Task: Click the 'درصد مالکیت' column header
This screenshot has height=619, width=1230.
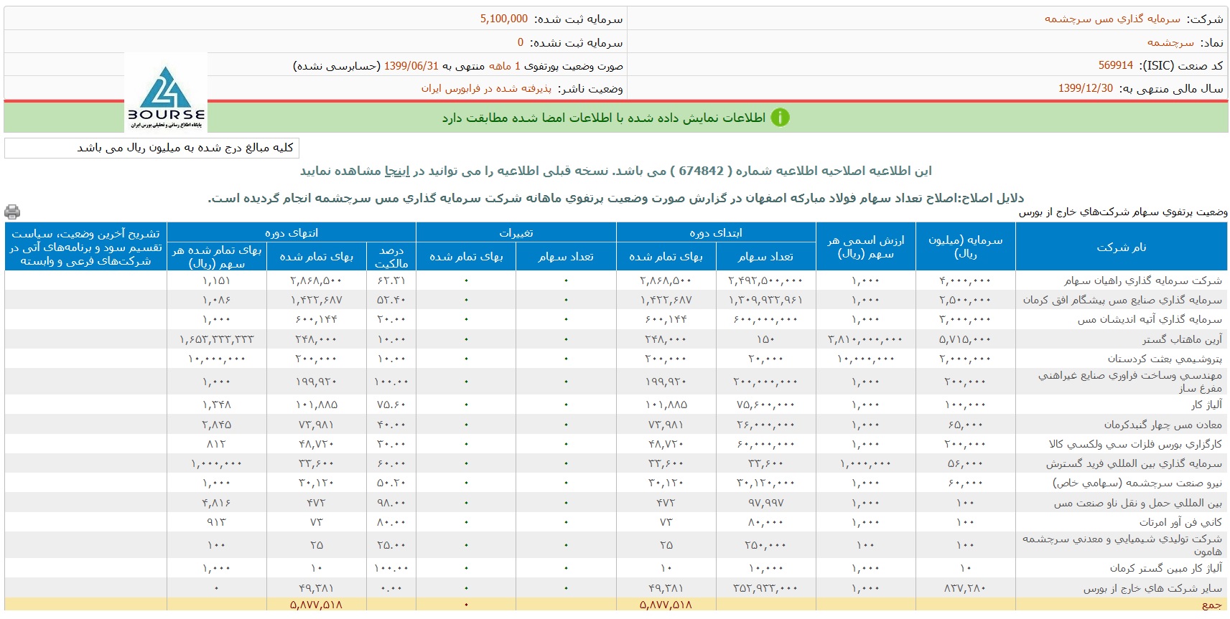Action: tap(391, 257)
